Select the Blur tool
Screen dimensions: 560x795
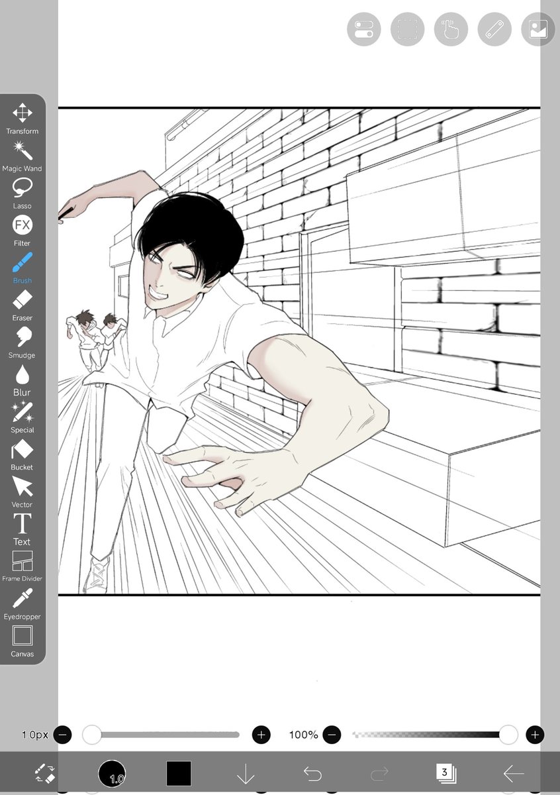pyautogui.click(x=23, y=380)
